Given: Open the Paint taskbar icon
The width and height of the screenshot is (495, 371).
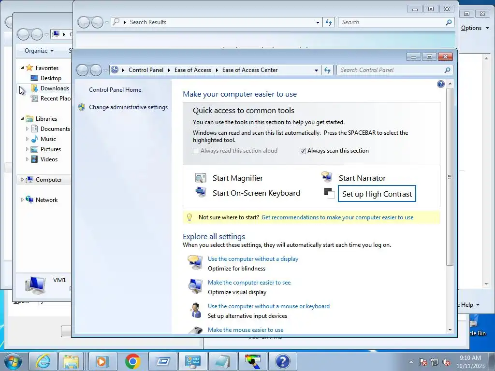Looking at the screenshot, I should [253, 361].
